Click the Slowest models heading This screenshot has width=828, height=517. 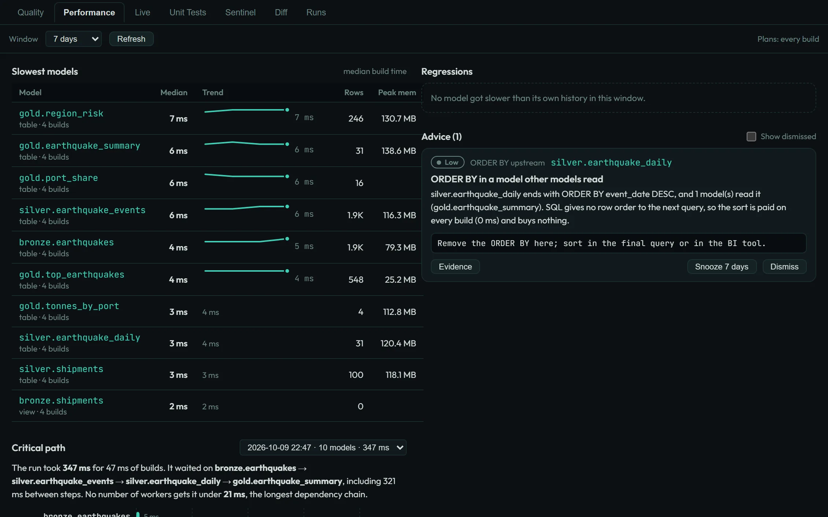pyautogui.click(x=45, y=71)
